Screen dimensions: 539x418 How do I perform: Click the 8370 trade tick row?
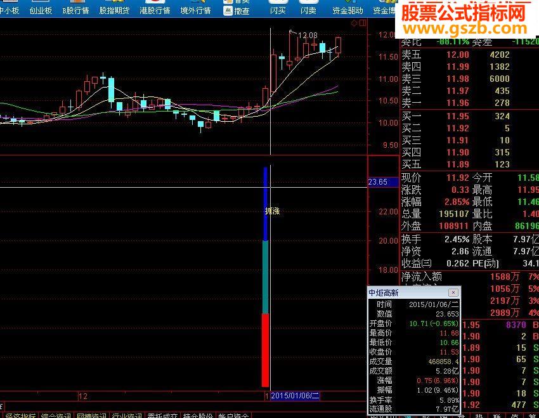click(501, 325)
